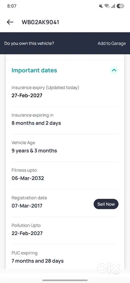Tap the mute icon in status bar
The width and height of the screenshot is (130, 283).
(x=101, y=6)
